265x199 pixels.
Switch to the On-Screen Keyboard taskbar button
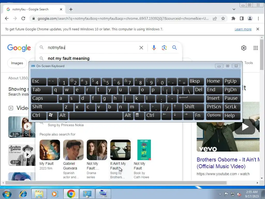point(103,194)
